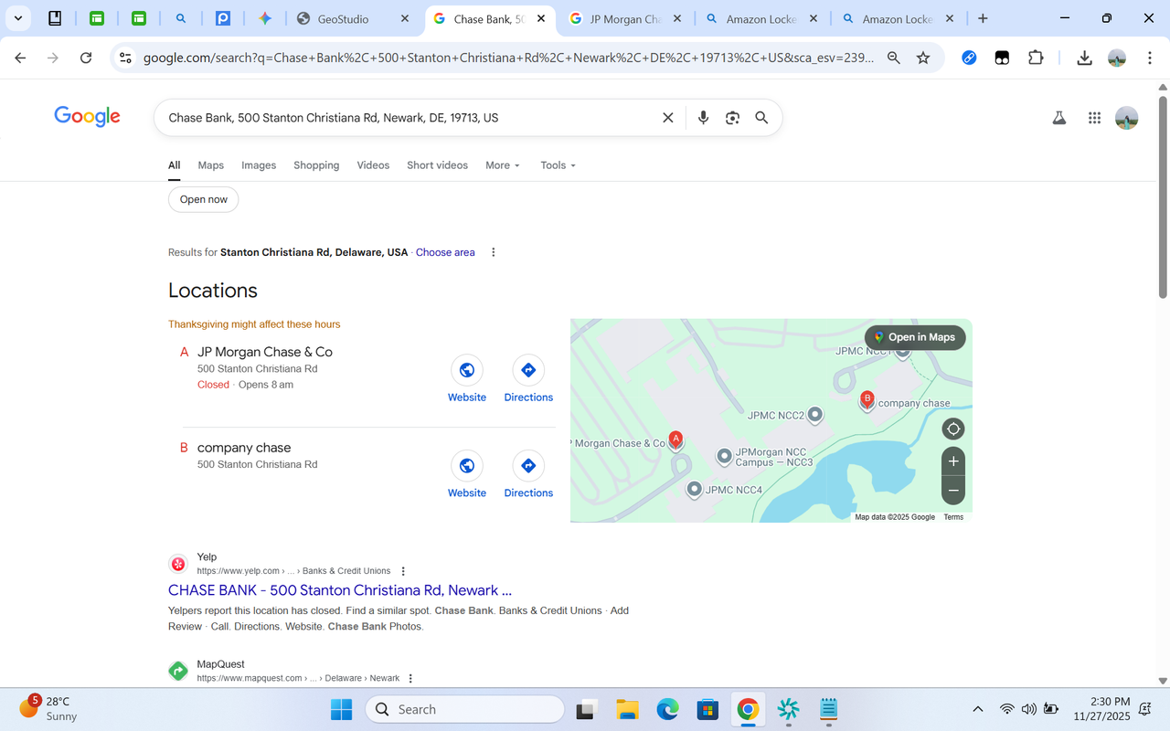Screen dimensions: 1170x731
Task: Start voice search with microphone
Action: 703,118
